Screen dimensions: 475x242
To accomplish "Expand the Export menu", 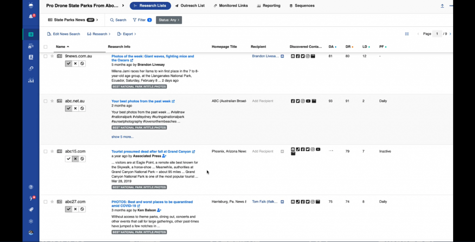I will pyautogui.click(x=127, y=34).
